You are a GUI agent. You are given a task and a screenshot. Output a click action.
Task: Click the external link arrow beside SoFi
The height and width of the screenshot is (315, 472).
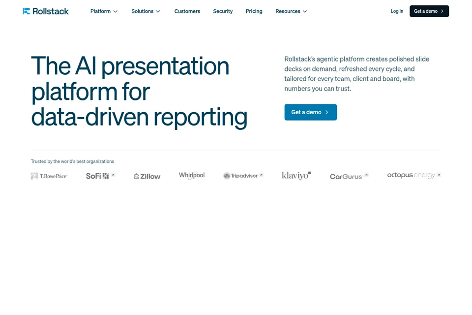pyautogui.click(x=113, y=175)
